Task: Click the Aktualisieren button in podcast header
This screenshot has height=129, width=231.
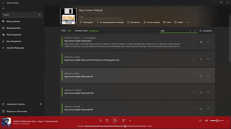Action: point(134,22)
